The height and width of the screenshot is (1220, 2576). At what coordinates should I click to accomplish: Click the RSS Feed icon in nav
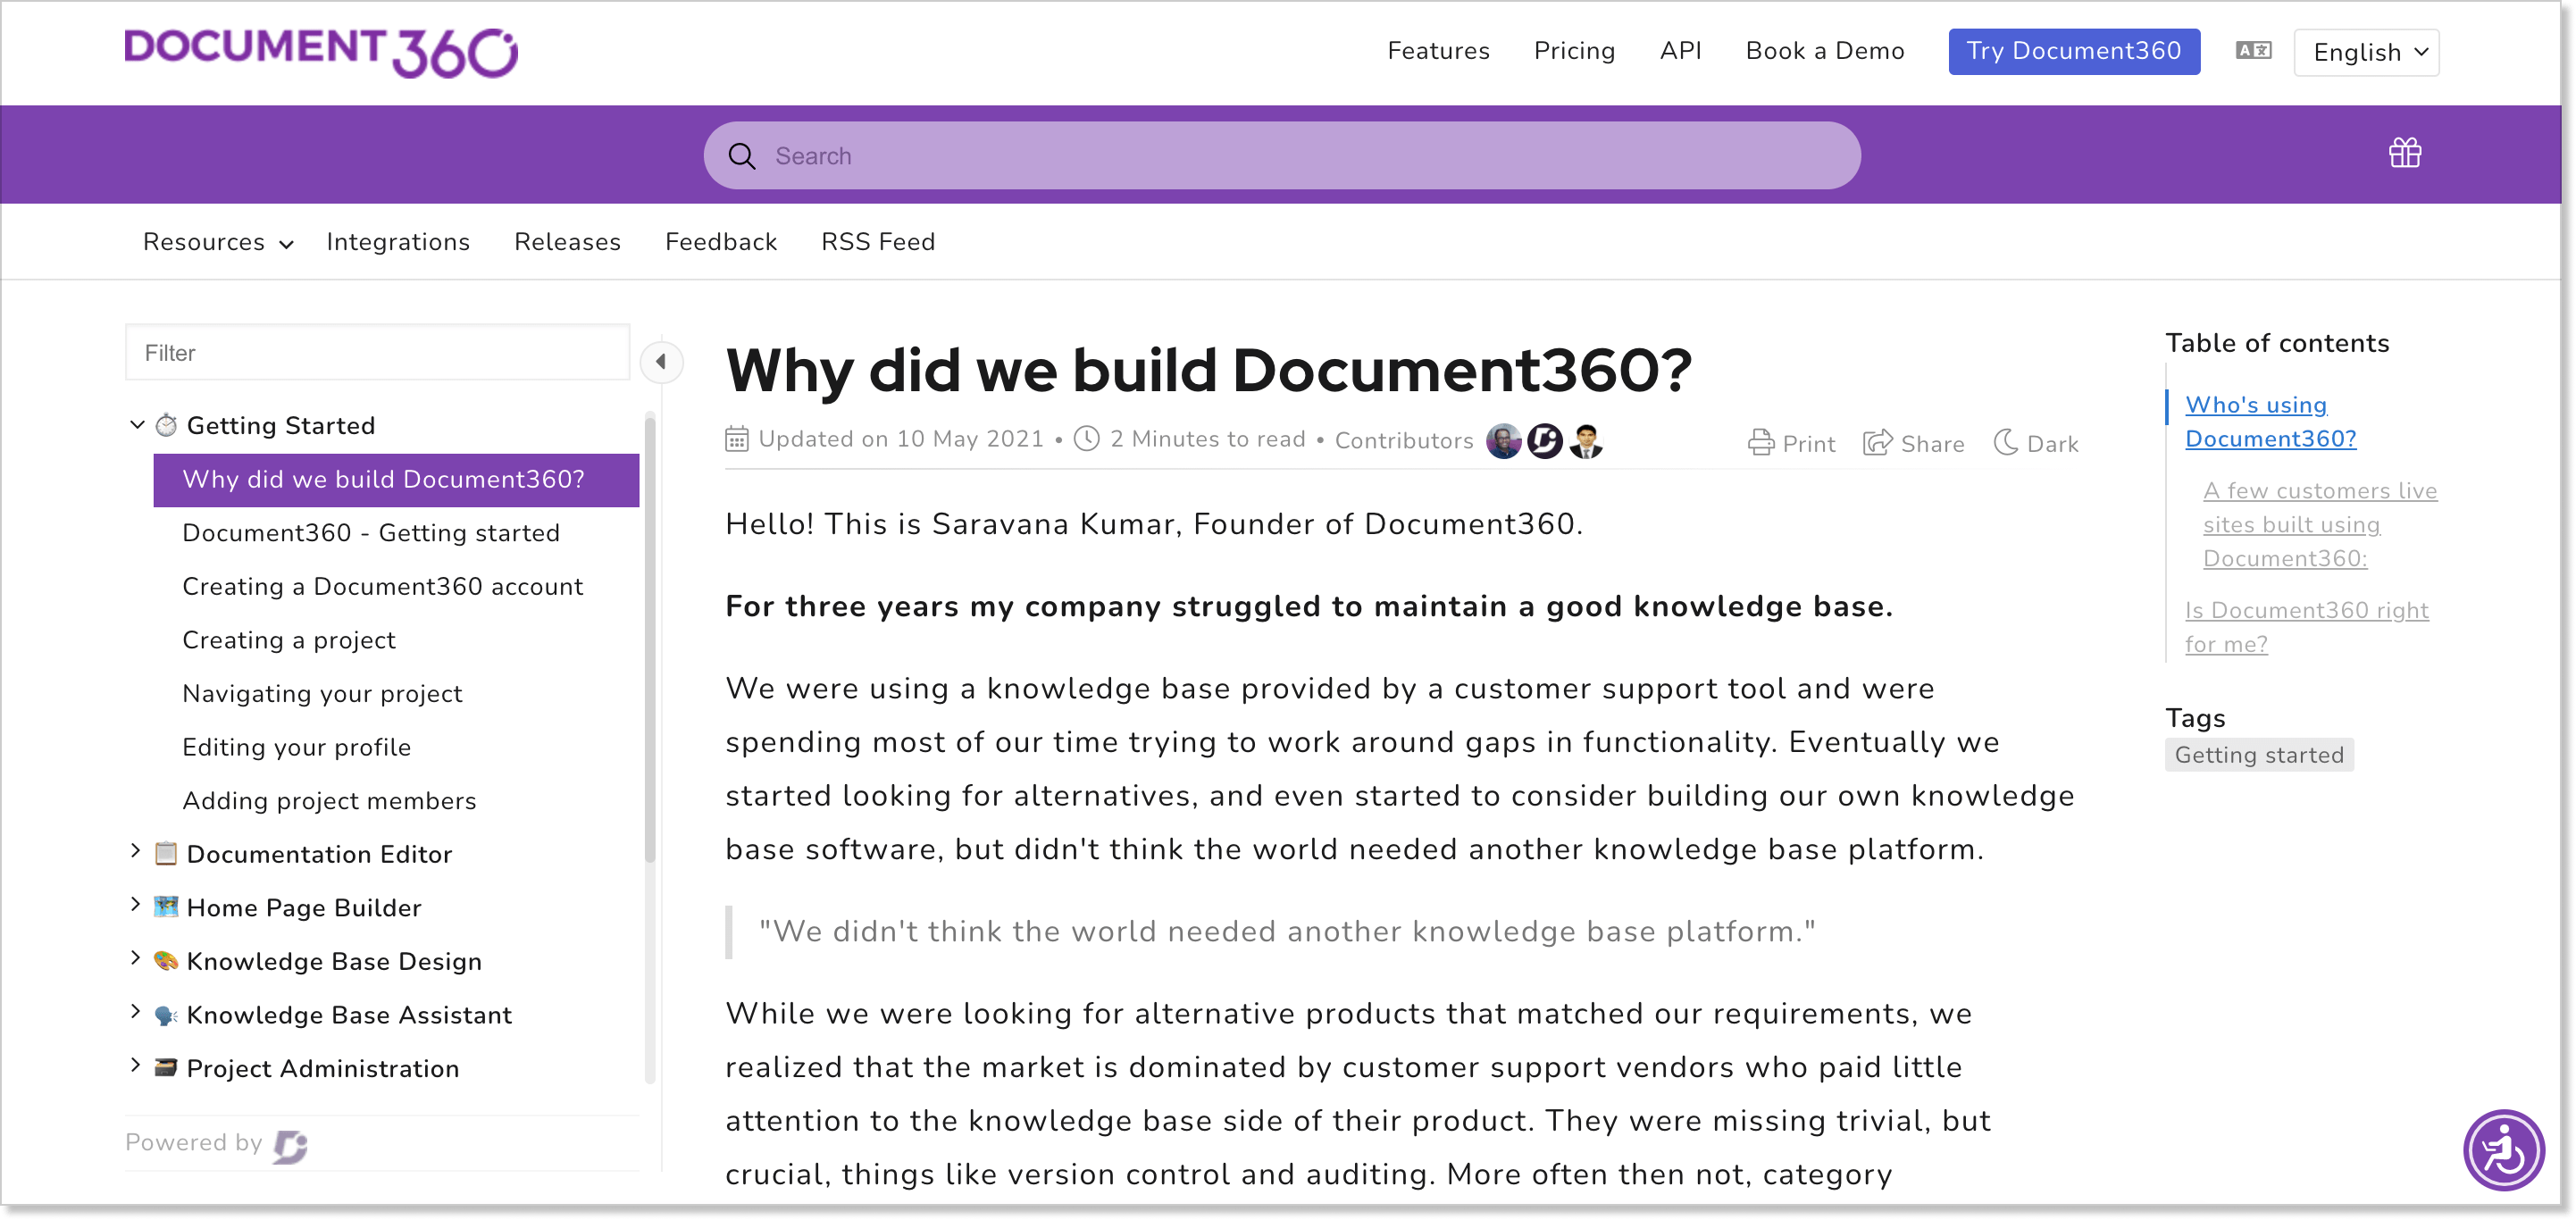point(879,241)
